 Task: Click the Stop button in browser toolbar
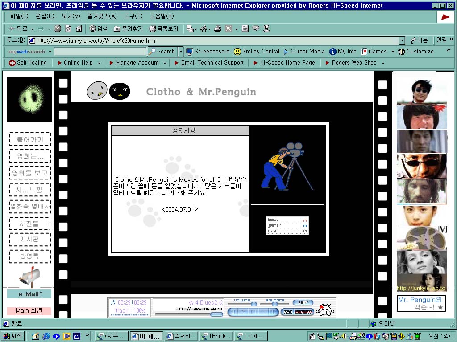point(58,28)
